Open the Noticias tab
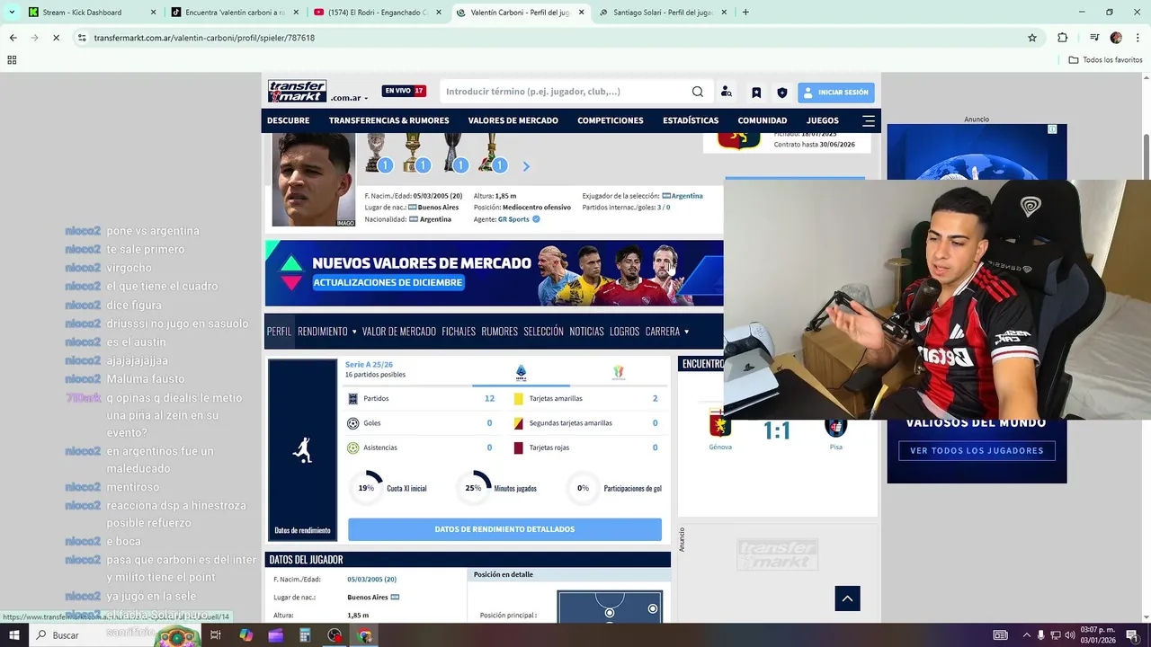 click(586, 332)
